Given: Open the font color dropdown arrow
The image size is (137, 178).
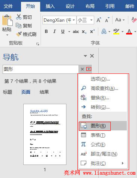Looking at the screenshot, I should (135, 31).
